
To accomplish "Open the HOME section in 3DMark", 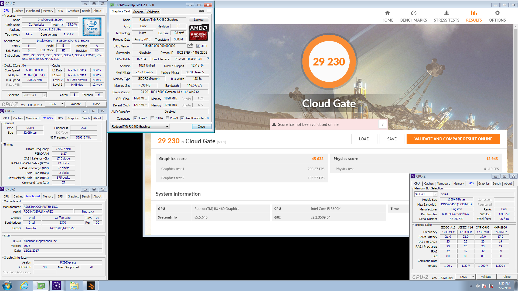I will pos(387,16).
